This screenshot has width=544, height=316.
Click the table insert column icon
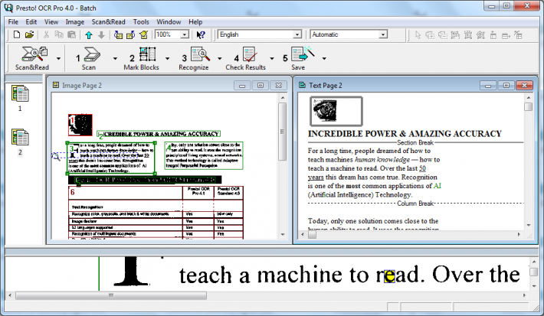pos(493,35)
